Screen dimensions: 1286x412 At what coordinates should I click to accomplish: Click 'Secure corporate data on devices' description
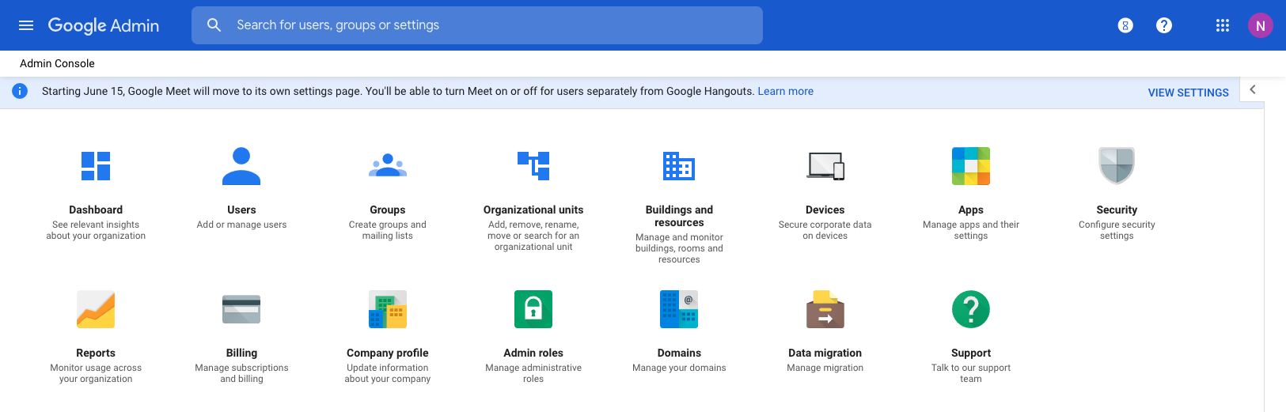click(825, 230)
